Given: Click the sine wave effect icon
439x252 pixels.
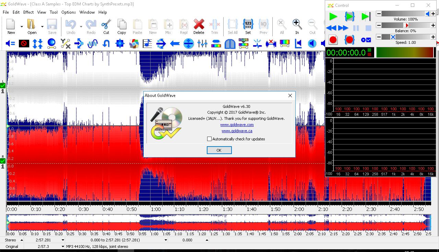Looking at the screenshot, I should click(93, 43).
